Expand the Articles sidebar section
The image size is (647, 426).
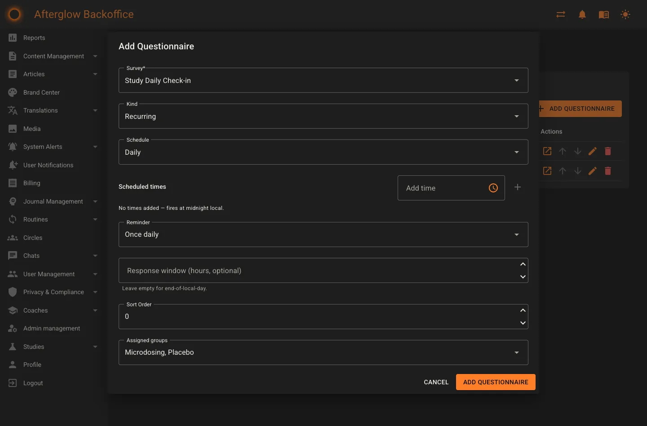click(x=95, y=74)
